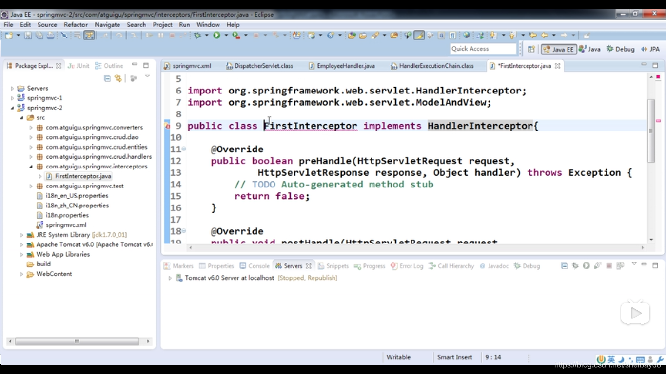
Task: Start server icon in Servers view
Action: point(586,266)
